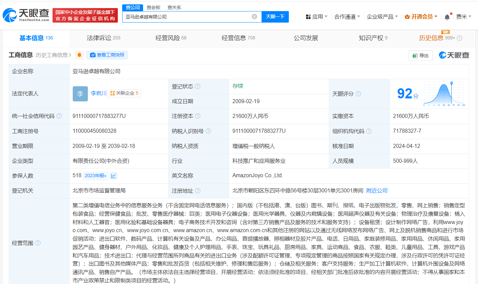Switch to the 查公司 search tab
This screenshot has height=284, width=478.
pyautogui.click(x=133, y=7)
